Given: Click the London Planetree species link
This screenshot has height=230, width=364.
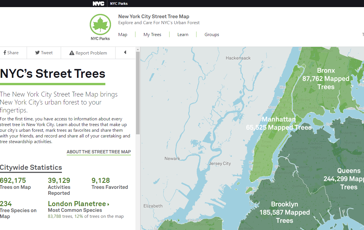Looking at the screenshot, I should (79, 204).
